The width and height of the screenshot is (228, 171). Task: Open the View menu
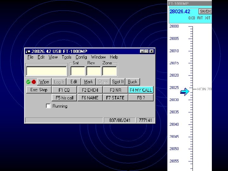point(53,57)
